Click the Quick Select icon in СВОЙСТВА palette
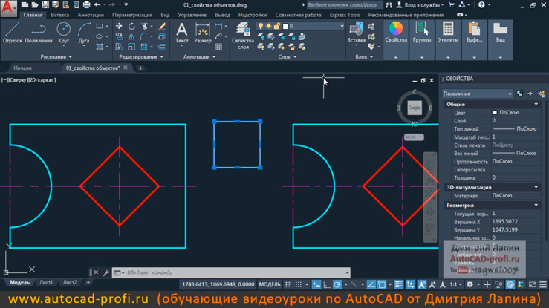 tap(542, 94)
